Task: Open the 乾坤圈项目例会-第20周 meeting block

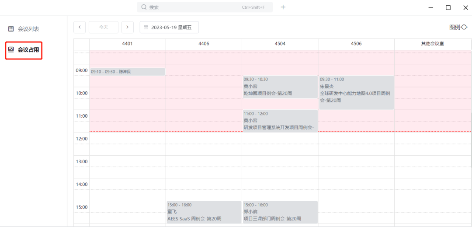Action: pyautogui.click(x=280, y=87)
